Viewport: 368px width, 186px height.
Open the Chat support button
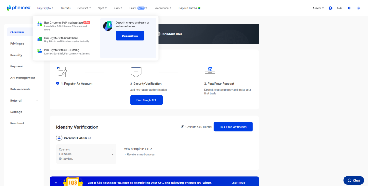tap(354, 181)
